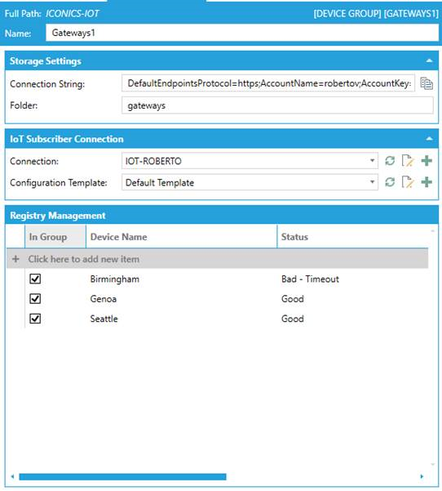Select the Birmingham device row
The image size is (442, 491).
pyautogui.click(x=217, y=279)
